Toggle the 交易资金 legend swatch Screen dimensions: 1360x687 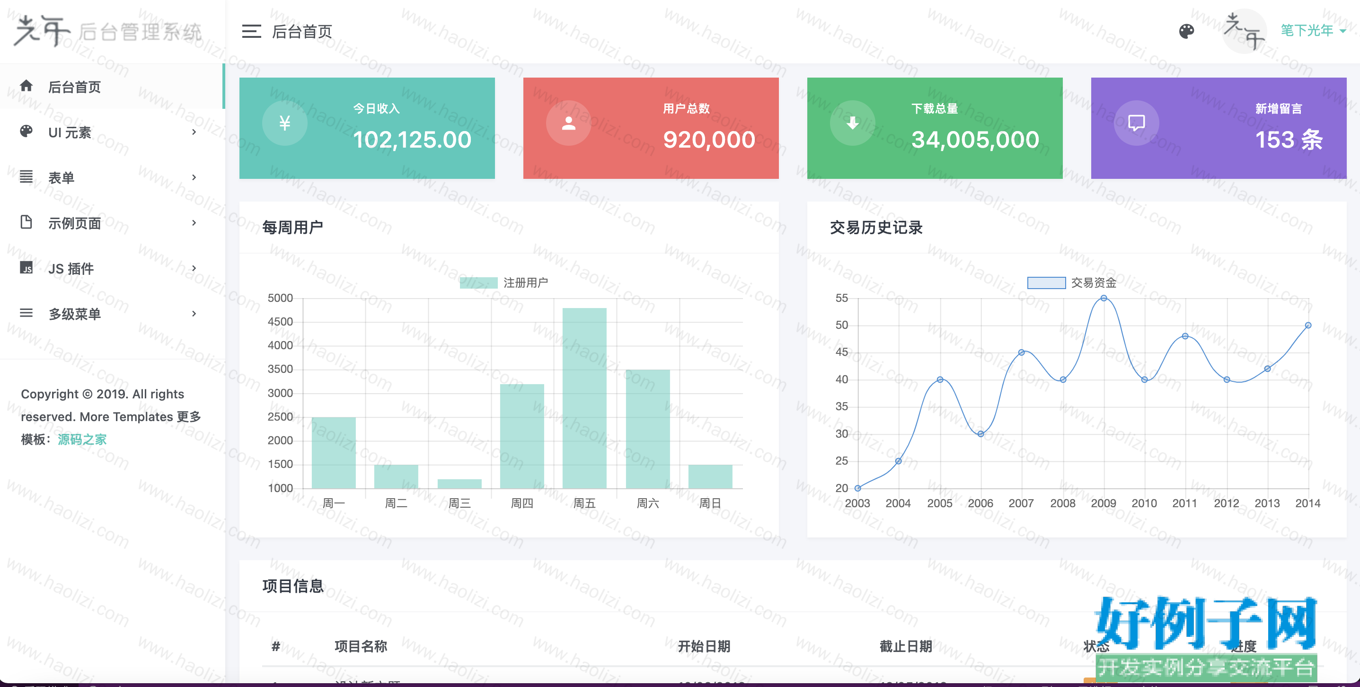click(x=1046, y=283)
